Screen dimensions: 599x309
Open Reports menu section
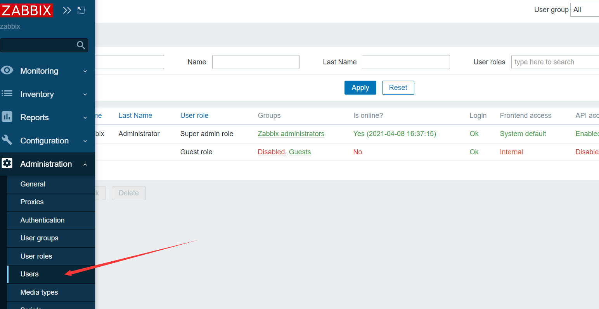pyautogui.click(x=47, y=117)
